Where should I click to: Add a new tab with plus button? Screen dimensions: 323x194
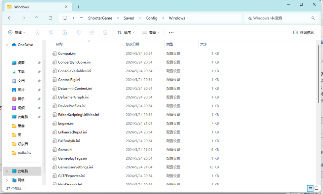78,7
